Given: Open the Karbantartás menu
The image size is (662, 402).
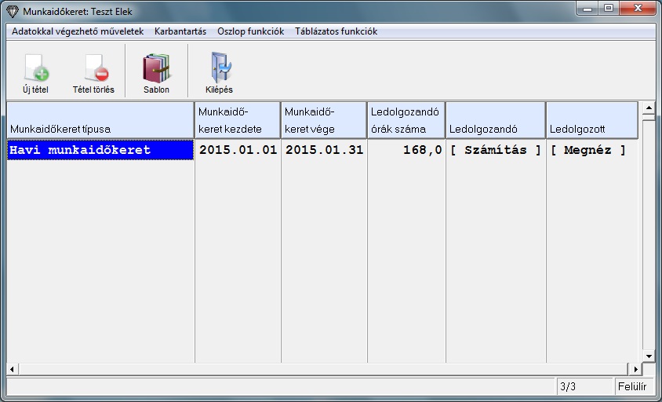Looking at the screenshot, I should tap(180, 31).
